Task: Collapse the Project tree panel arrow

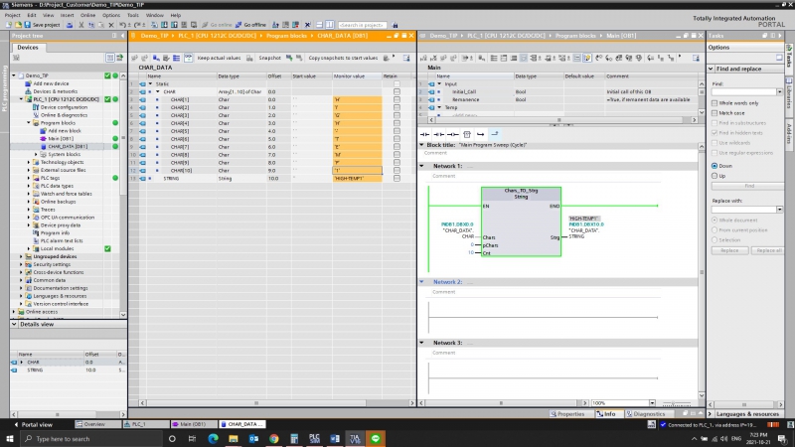Action: 122,36
